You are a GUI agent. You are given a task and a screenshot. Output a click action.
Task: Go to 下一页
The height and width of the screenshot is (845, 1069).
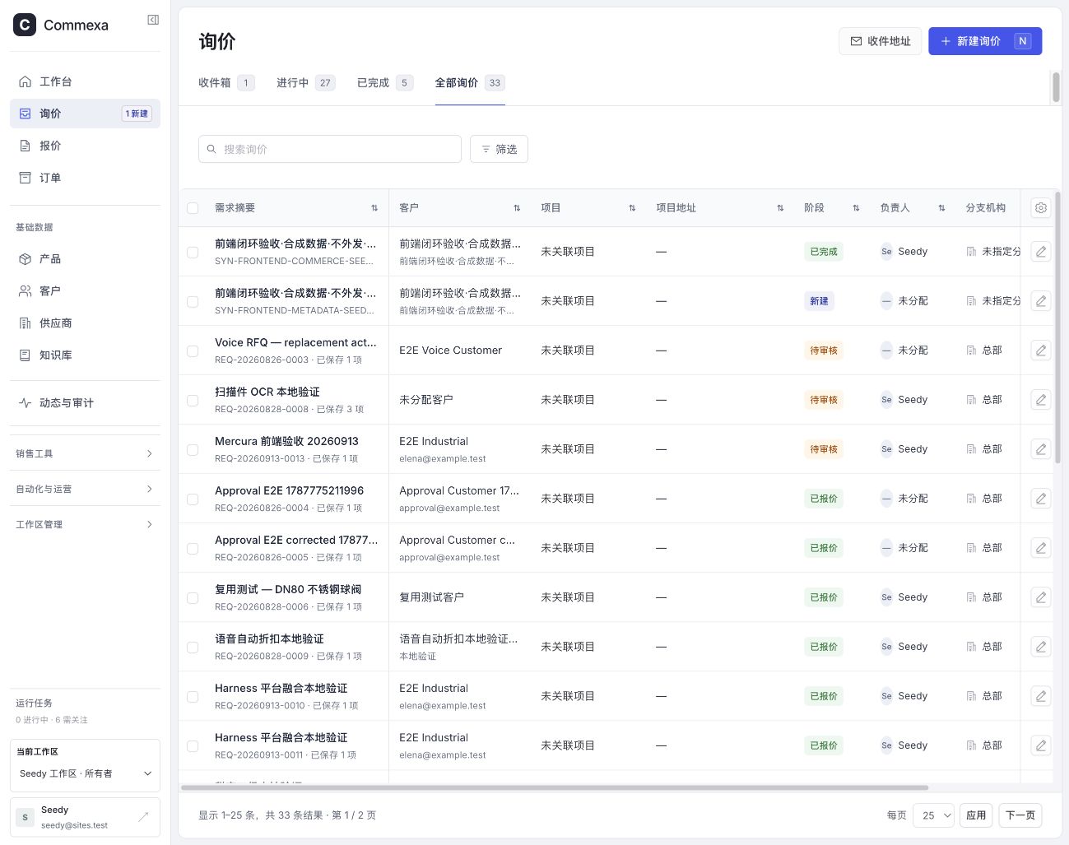coord(1020,815)
